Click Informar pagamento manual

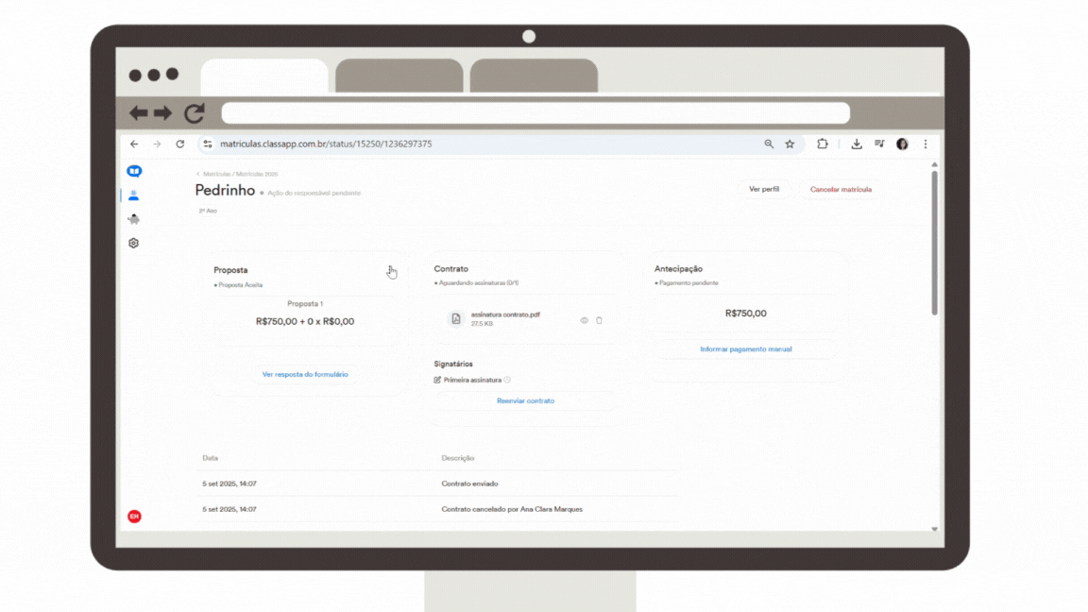pos(746,349)
